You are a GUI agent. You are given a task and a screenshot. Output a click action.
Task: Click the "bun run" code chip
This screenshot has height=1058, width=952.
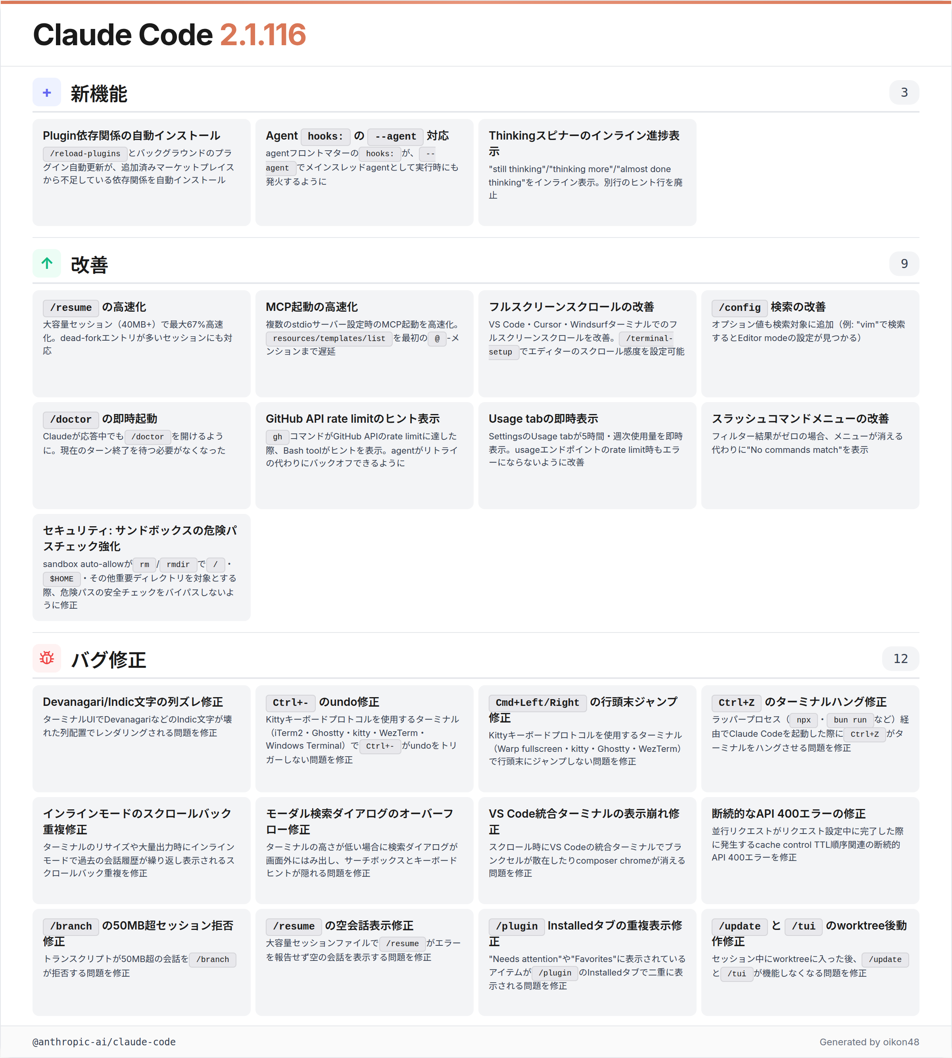(x=850, y=720)
